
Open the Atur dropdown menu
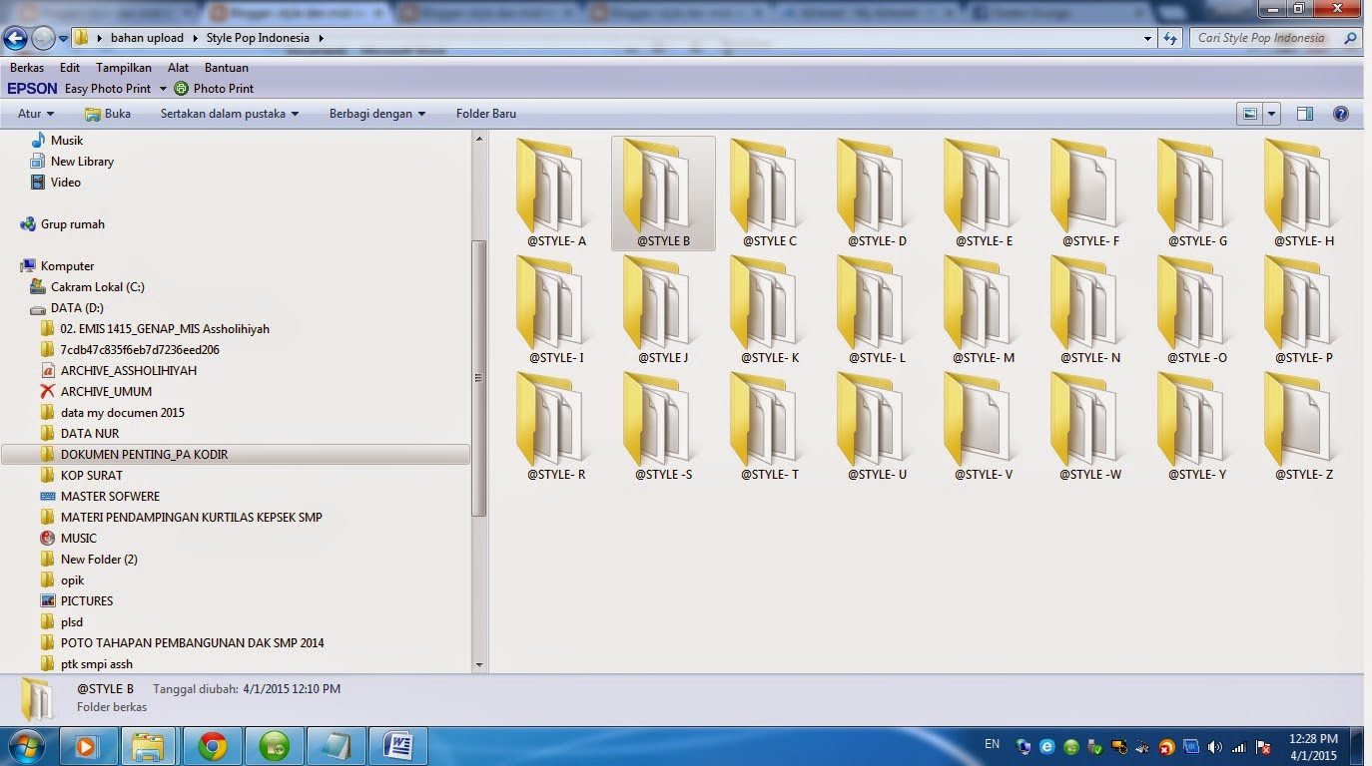pos(33,113)
